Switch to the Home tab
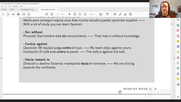Screen dimensions: 181x102 4,9
